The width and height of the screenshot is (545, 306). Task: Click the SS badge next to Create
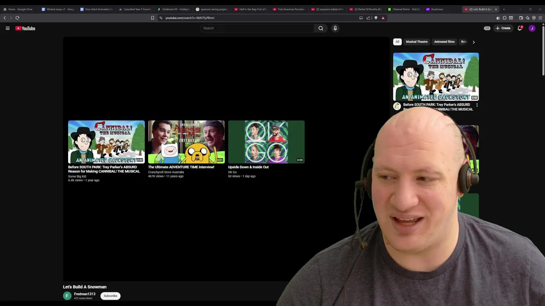(x=487, y=28)
